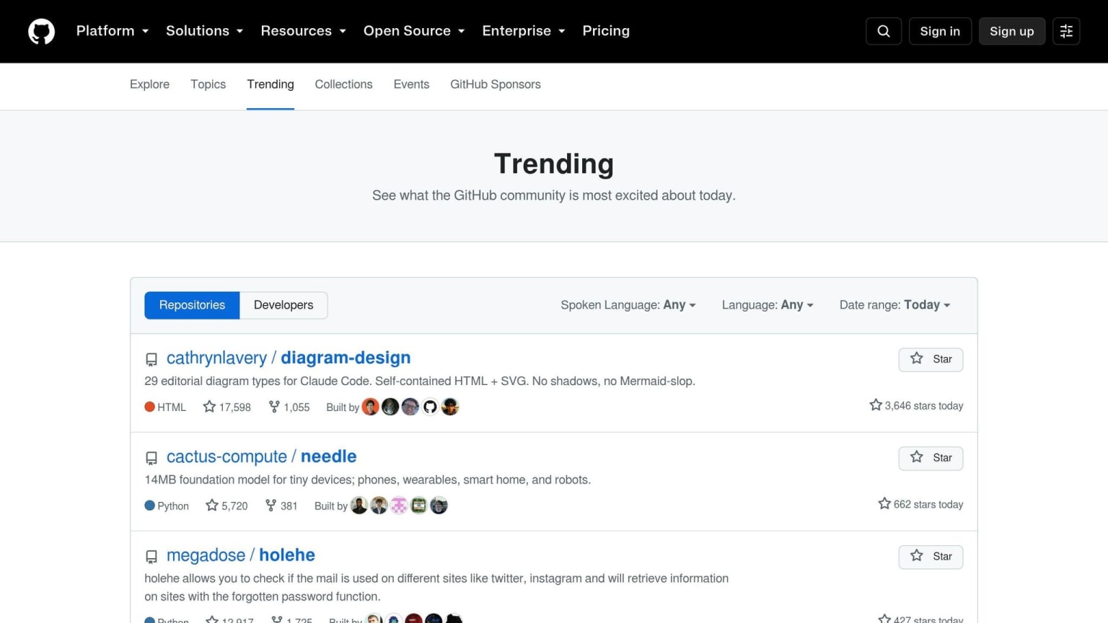Viewport: 1108px width, 623px height.
Task: Click the repository icon beside cathrynlavery
Action: click(151, 359)
